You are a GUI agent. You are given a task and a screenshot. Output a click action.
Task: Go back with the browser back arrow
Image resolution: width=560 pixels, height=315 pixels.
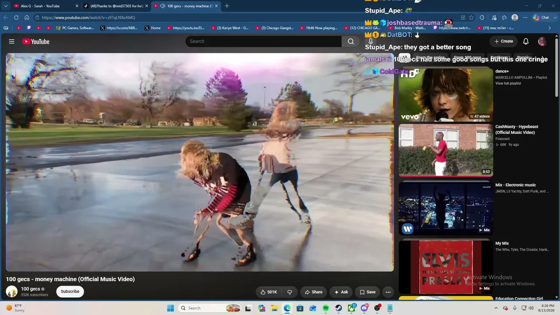[x=6, y=17]
